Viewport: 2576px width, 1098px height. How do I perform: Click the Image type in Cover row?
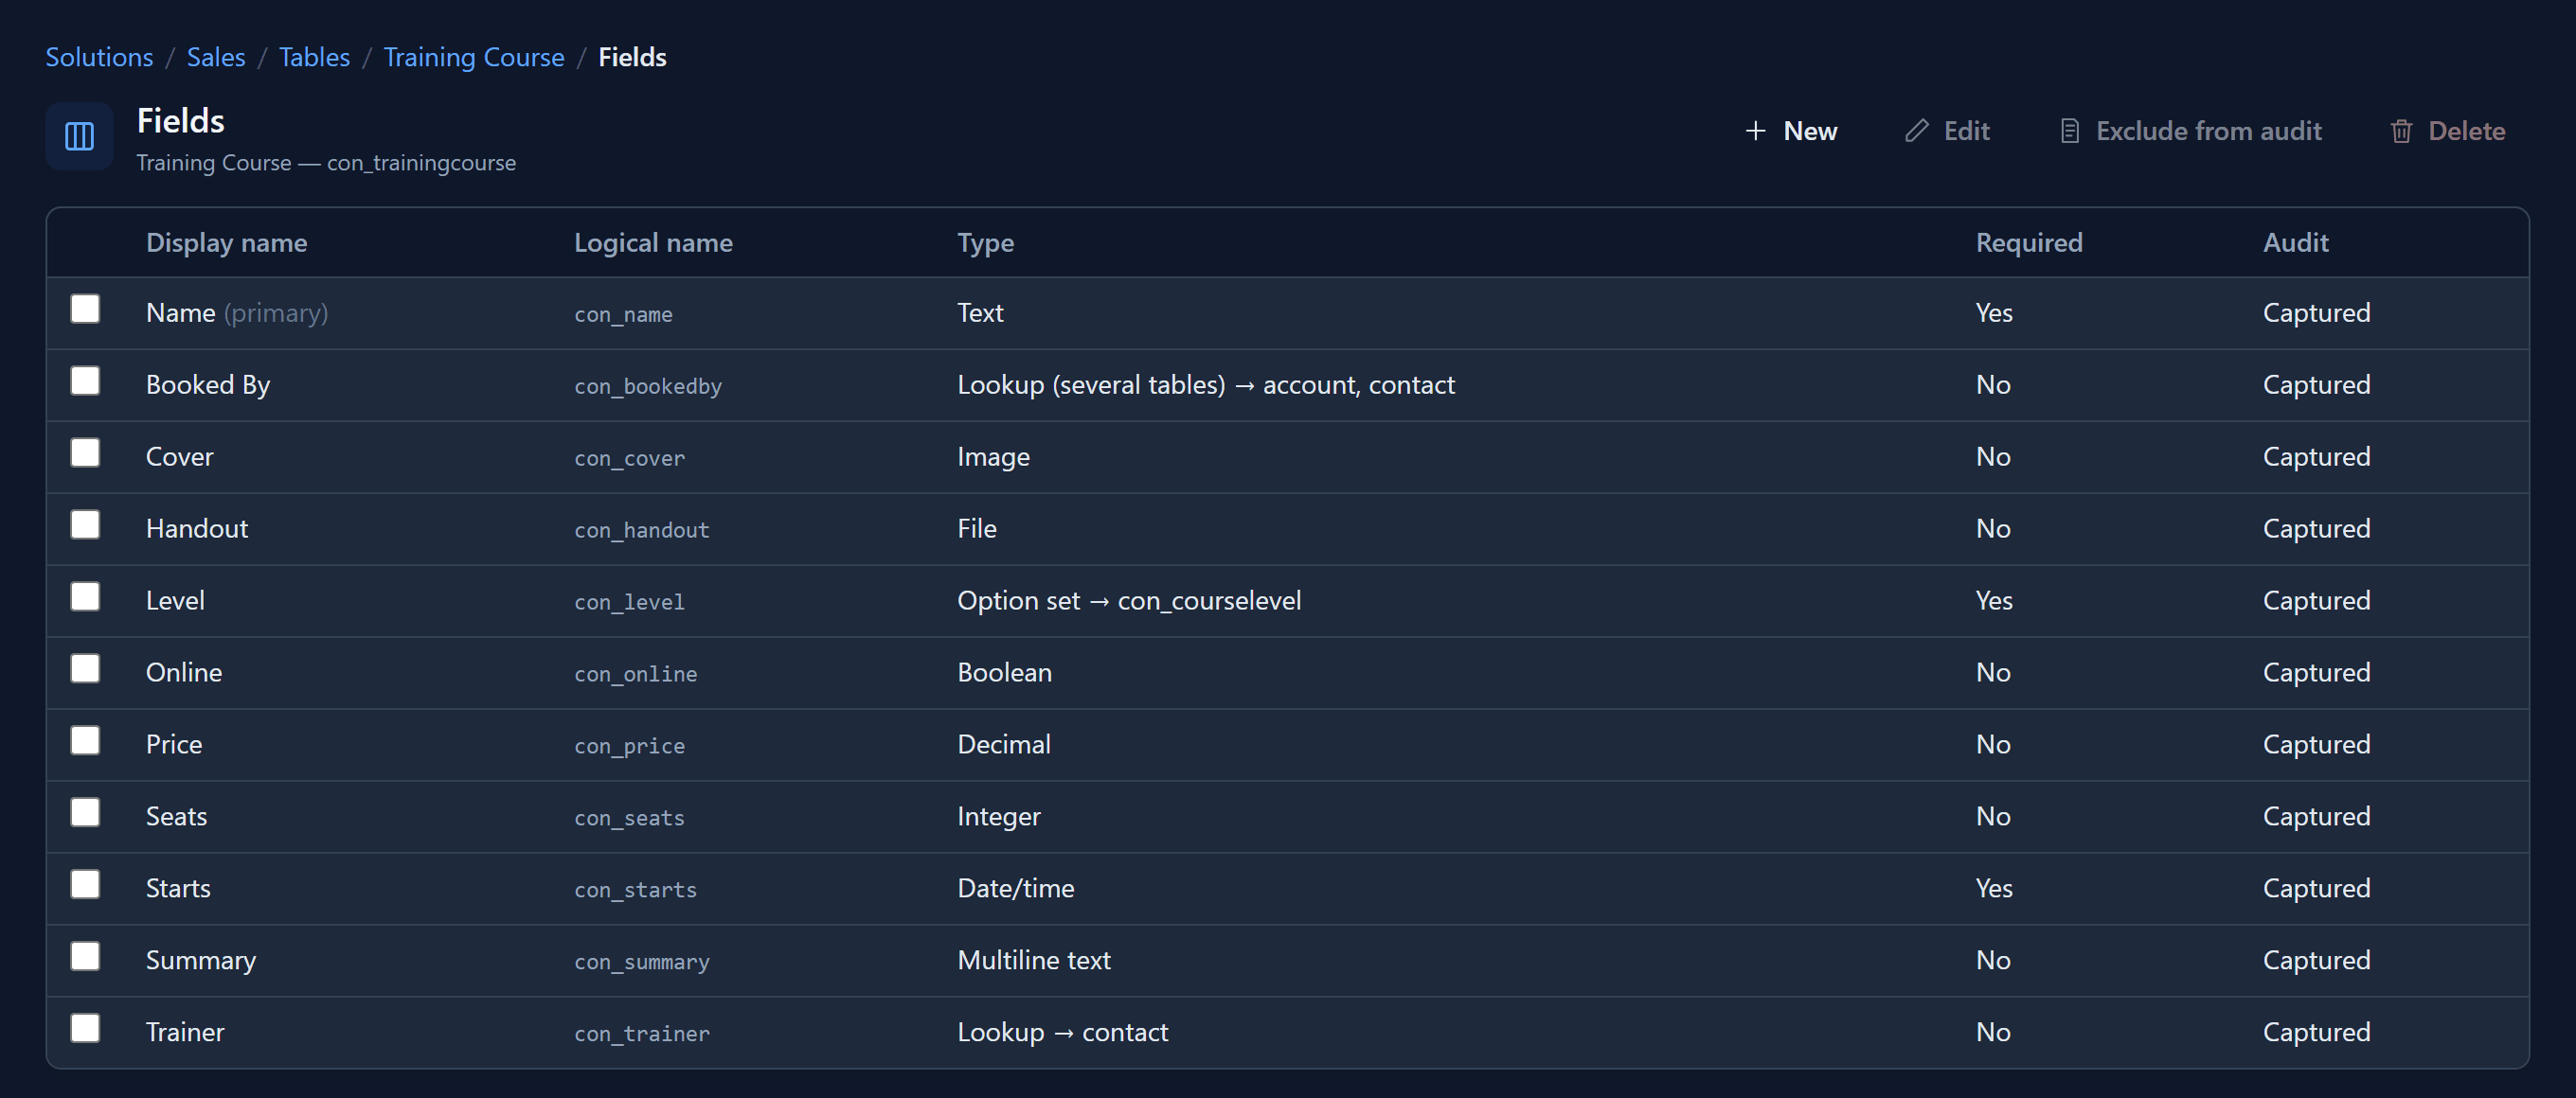click(993, 456)
